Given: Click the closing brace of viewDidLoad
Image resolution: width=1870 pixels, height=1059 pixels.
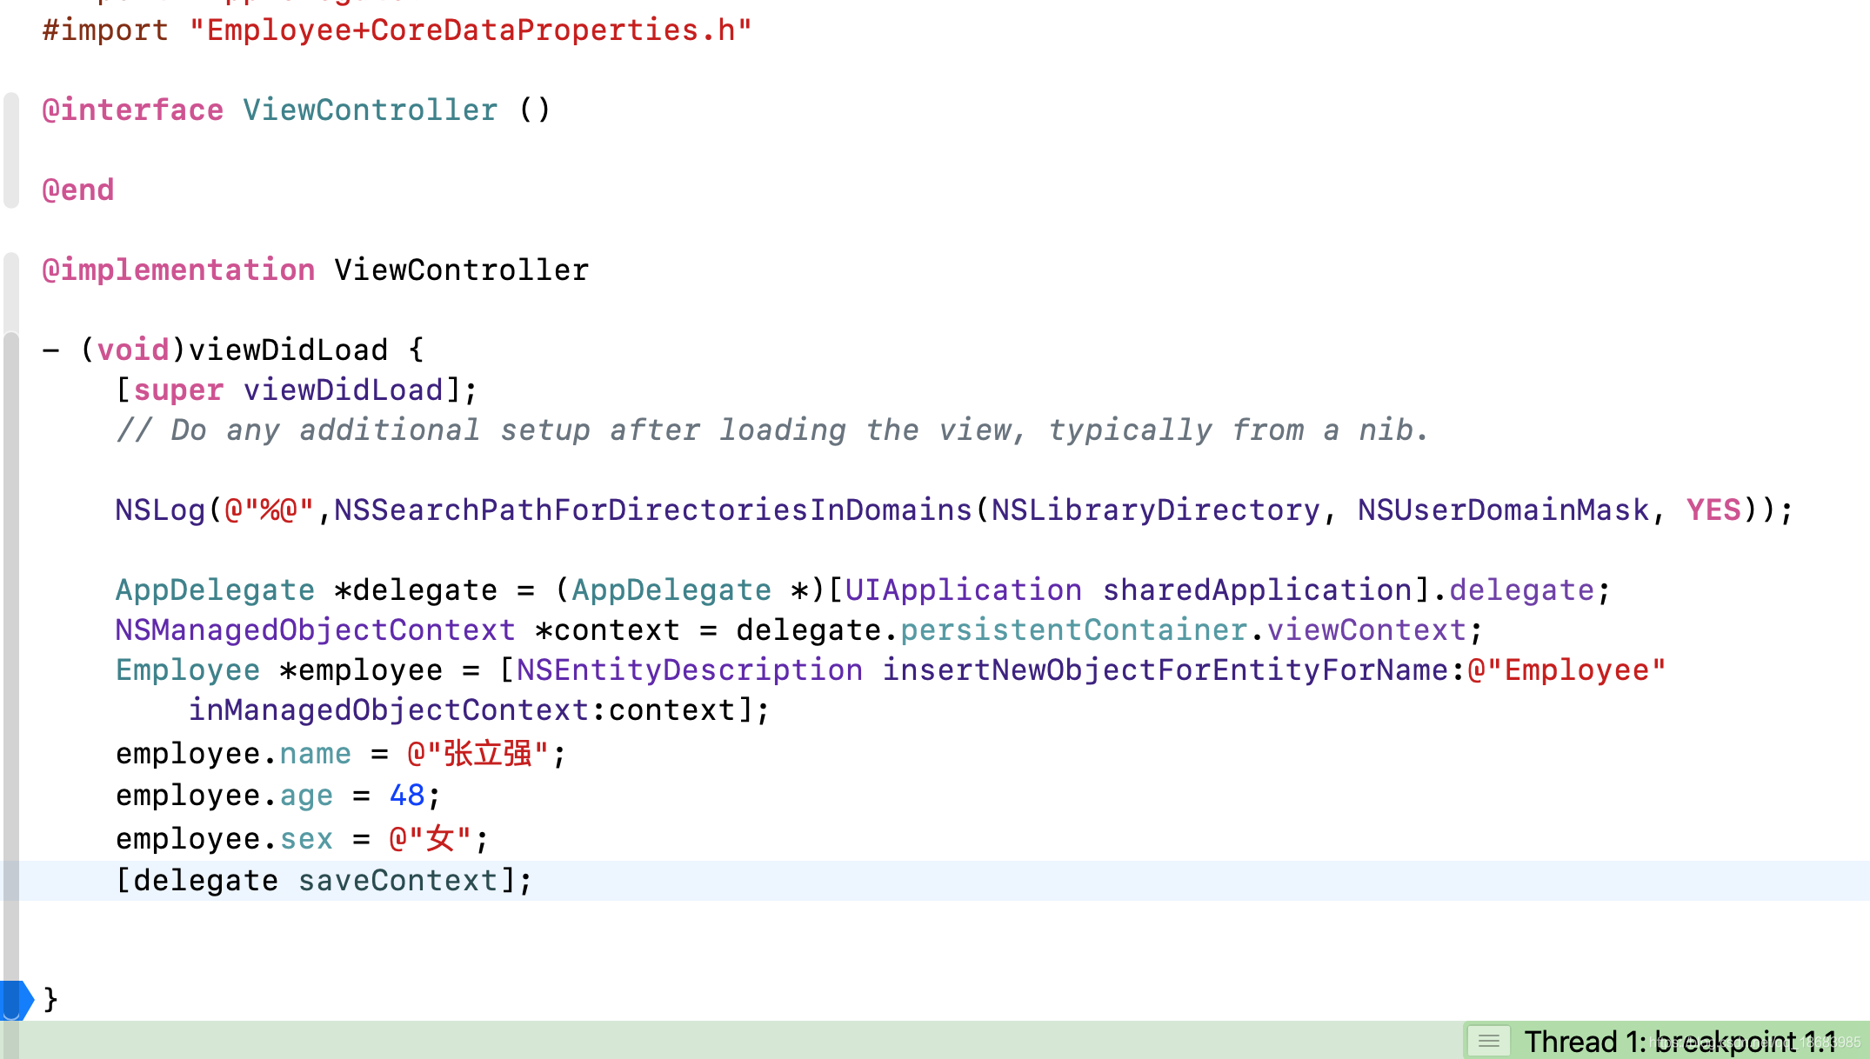Looking at the screenshot, I should 50,999.
